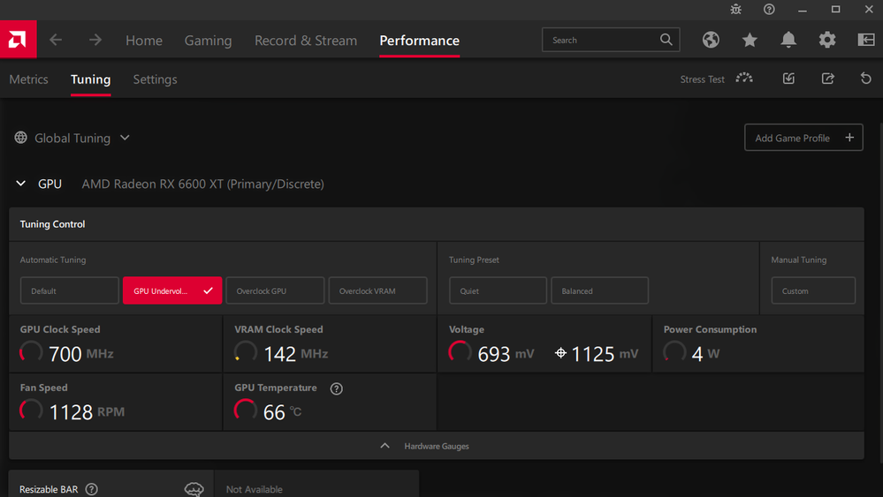Click the 1128 RPM fan speed value
Screen dimensions: 883x497
pyautogui.click(x=87, y=411)
